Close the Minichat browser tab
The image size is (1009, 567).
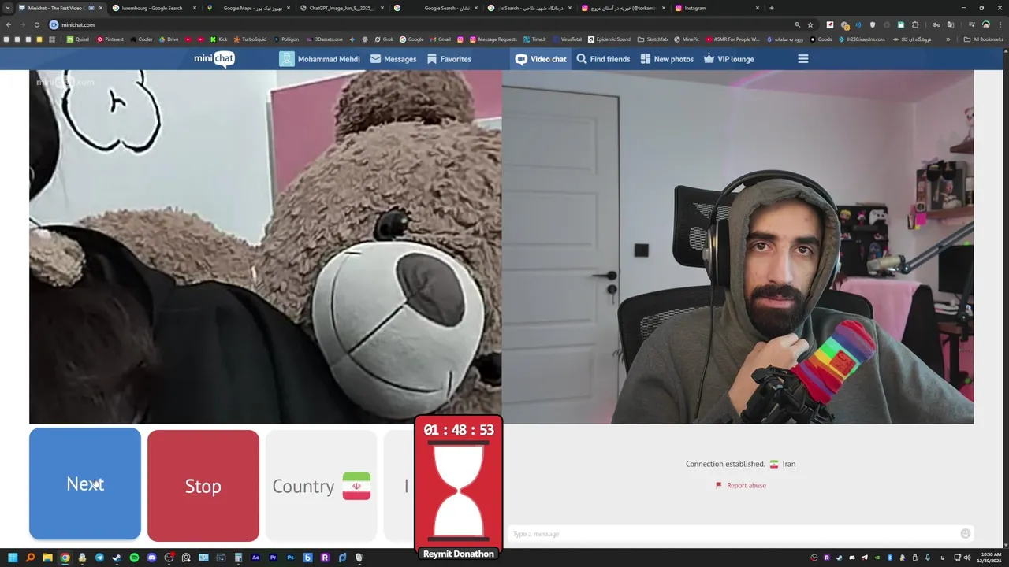click(x=100, y=8)
